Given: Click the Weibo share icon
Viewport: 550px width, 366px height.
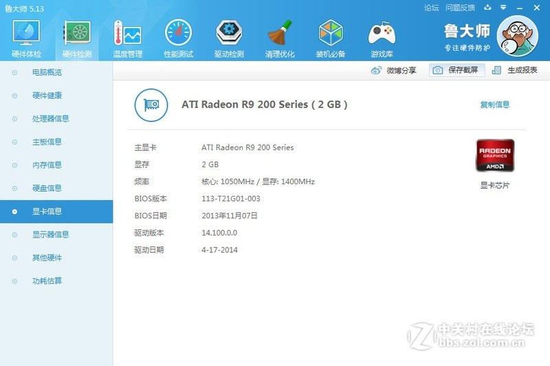Looking at the screenshot, I should [376, 71].
